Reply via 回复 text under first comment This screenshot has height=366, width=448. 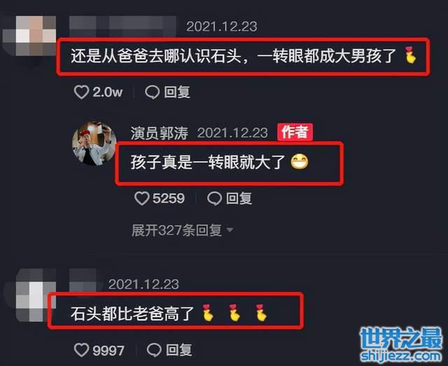[x=177, y=92]
